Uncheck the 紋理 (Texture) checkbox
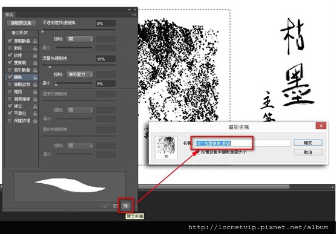The image size is (336, 234). tap(10, 55)
